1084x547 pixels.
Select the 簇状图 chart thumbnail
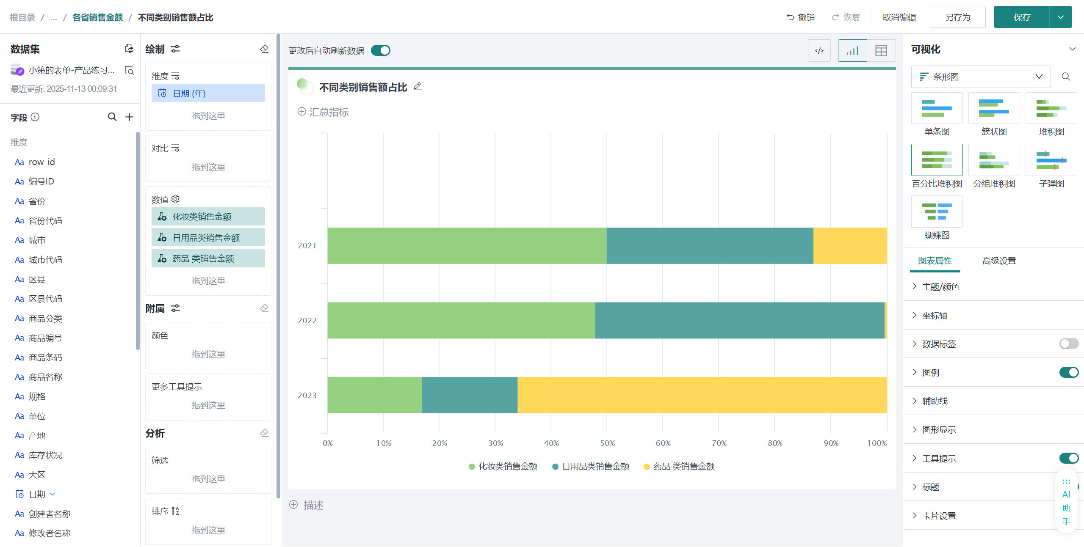(993, 108)
